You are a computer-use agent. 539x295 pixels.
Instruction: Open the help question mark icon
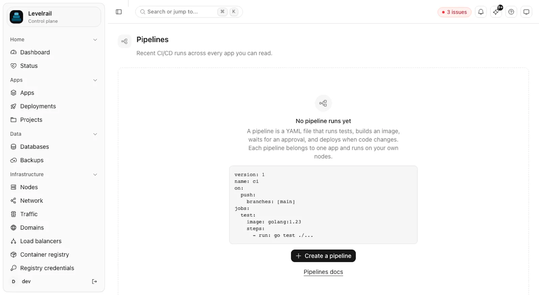pyautogui.click(x=511, y=12)
